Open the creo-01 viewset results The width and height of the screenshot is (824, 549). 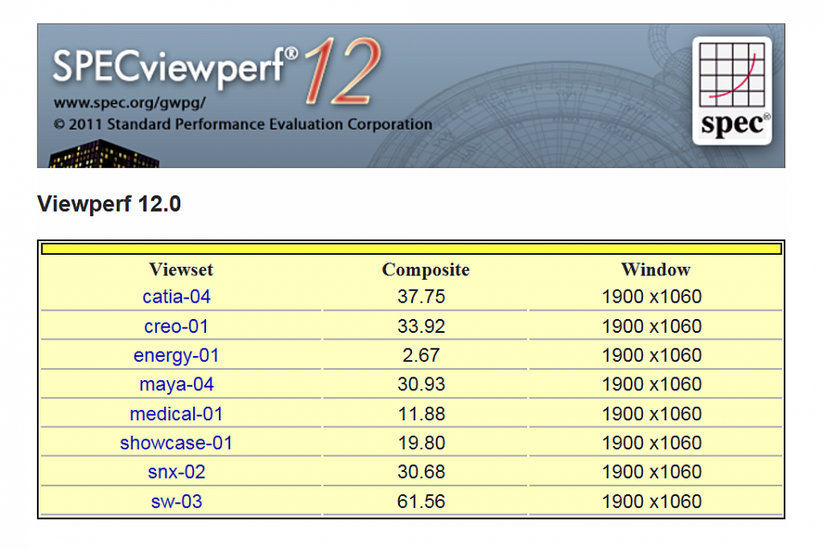click(176, 326)
